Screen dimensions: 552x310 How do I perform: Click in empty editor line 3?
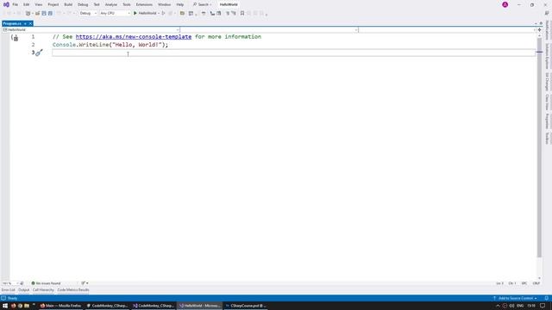pos(293,53)
